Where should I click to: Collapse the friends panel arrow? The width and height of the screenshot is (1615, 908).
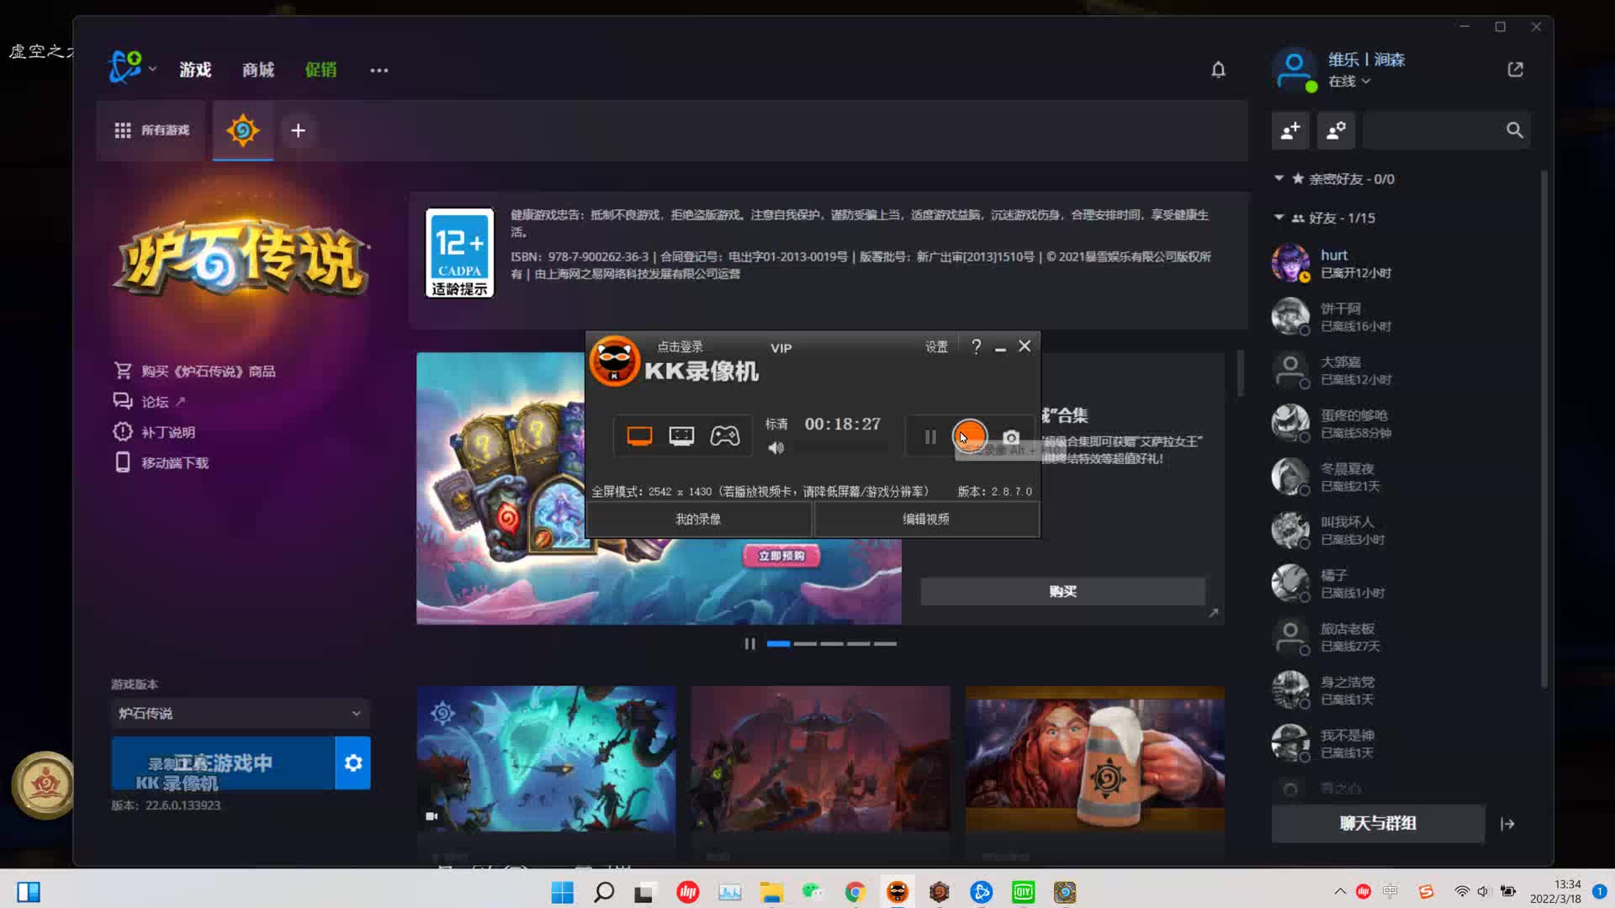click(x=1507, y=824)
